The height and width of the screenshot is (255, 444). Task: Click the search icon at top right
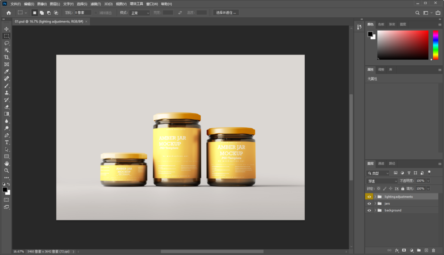click(x=418, y=13)
